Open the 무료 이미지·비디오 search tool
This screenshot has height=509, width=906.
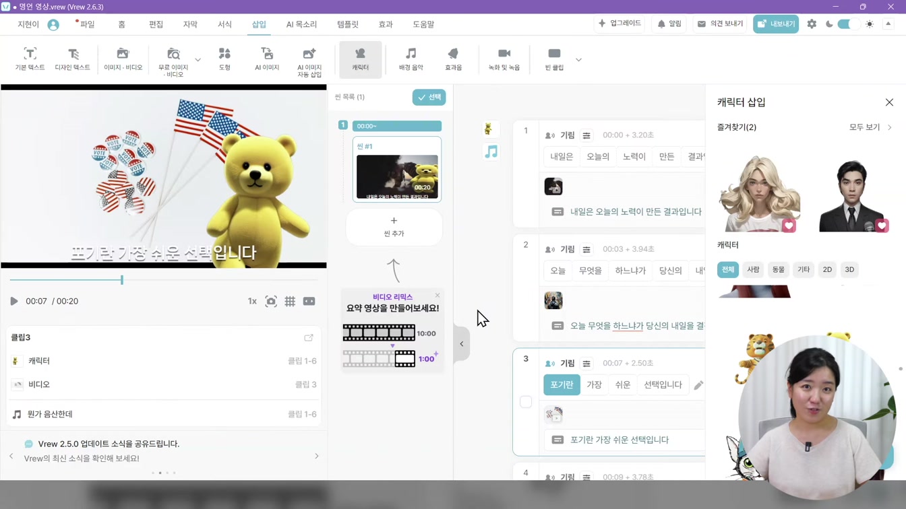click(173, 62)
